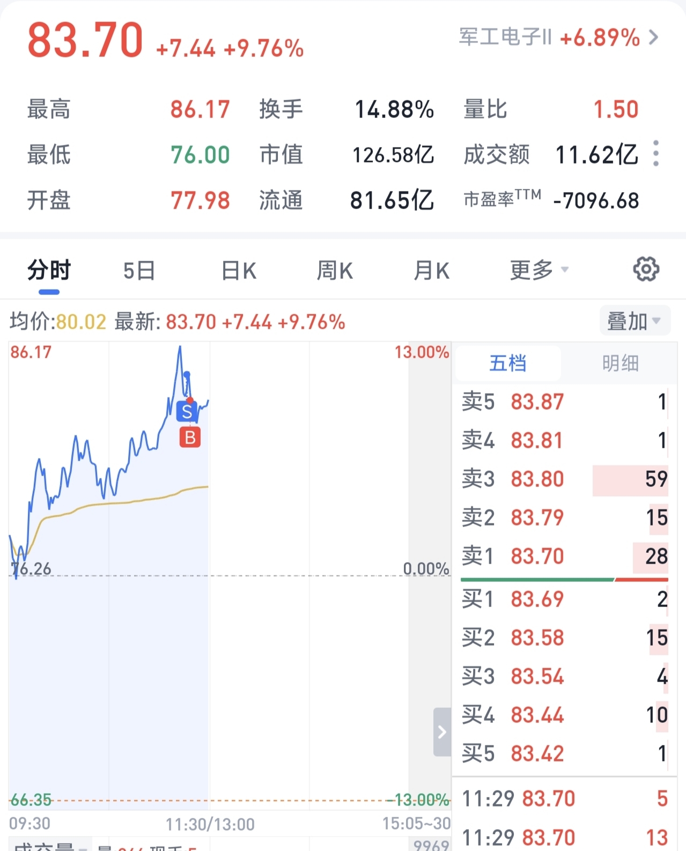Expand chart with the gray arrow handle
This screenshot has width=686, height=851.
click(x=442, y=731)
